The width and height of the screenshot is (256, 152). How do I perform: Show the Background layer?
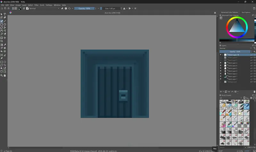click(x=220, y=82)
